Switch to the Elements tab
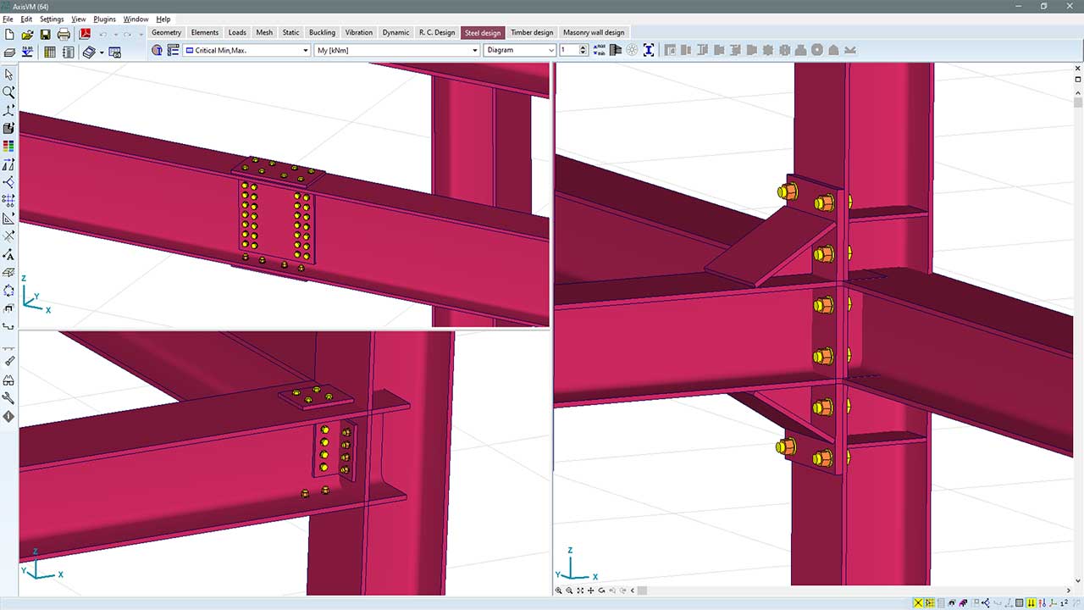 tap(205, 32)
